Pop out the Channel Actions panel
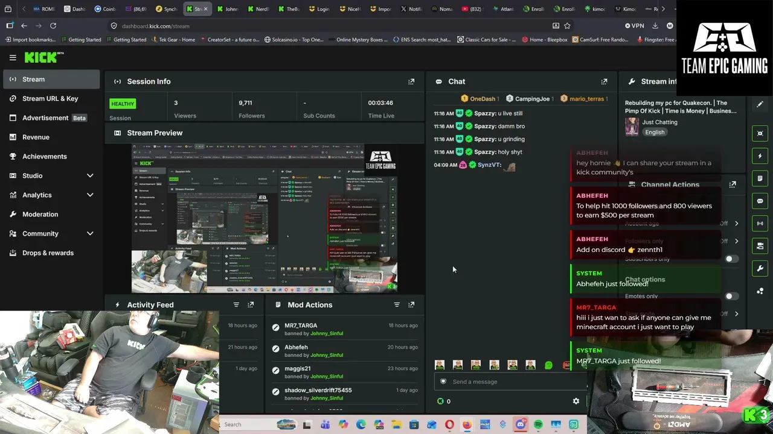The width and height of the screenshot is (773, 434). pyautogui.click(x=733, y=184)
